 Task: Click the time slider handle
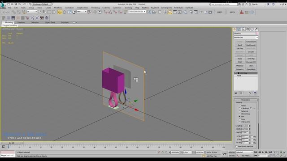(12, 143)
